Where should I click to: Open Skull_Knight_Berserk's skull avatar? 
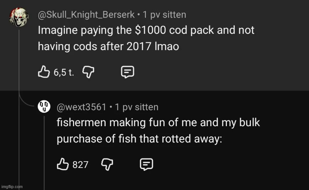pyautogui.click(x=18, y=17)
